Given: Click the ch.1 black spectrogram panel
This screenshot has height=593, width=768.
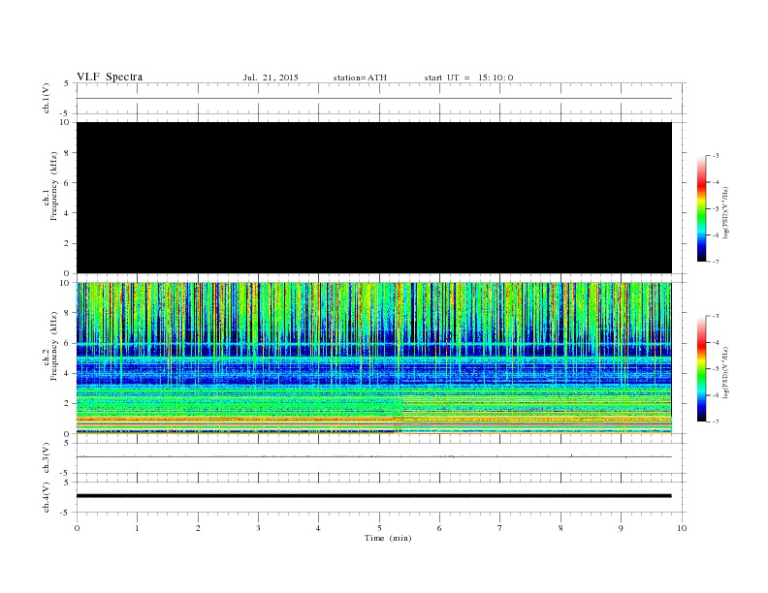Looking at the screenshot, I should 374,198.
